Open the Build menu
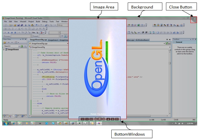 tap(38, 22)
